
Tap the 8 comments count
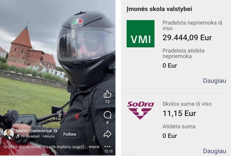click(107, 122)
